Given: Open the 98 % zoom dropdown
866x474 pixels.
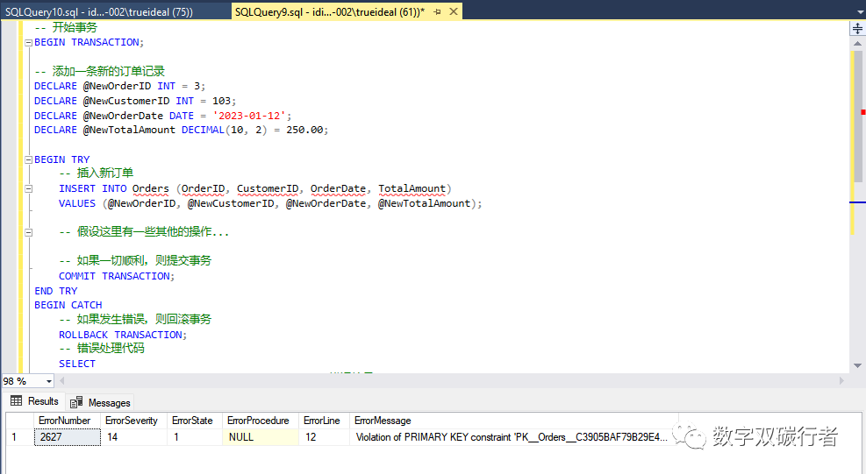Looking at the screenshot, I should [48, 381].
